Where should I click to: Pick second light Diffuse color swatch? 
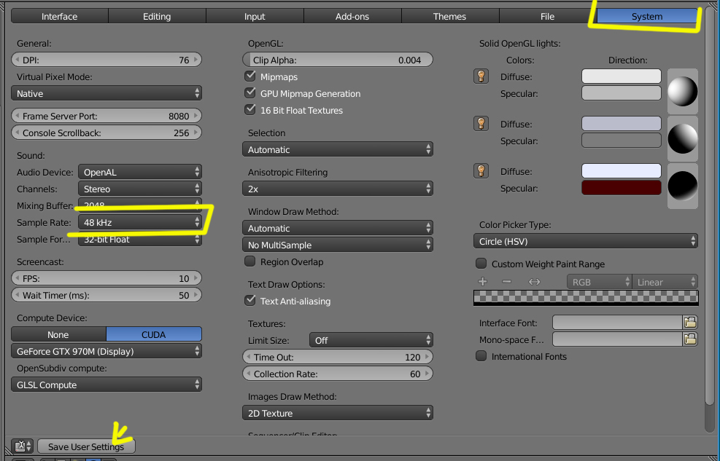[622, 124]
